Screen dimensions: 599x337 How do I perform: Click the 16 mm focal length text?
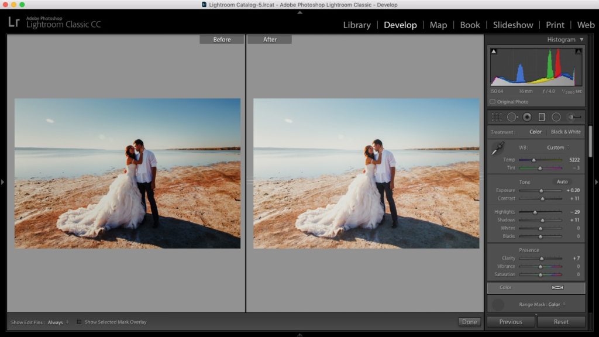tap(526, 91)
